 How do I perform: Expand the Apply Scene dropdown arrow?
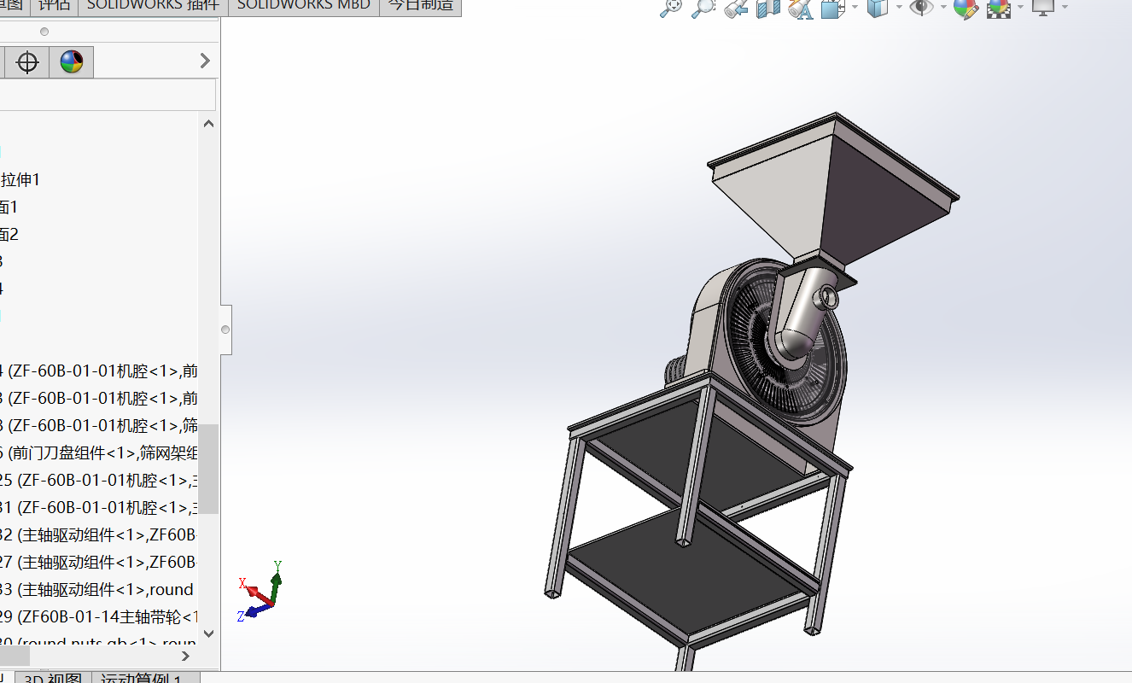click(1021, 8)
